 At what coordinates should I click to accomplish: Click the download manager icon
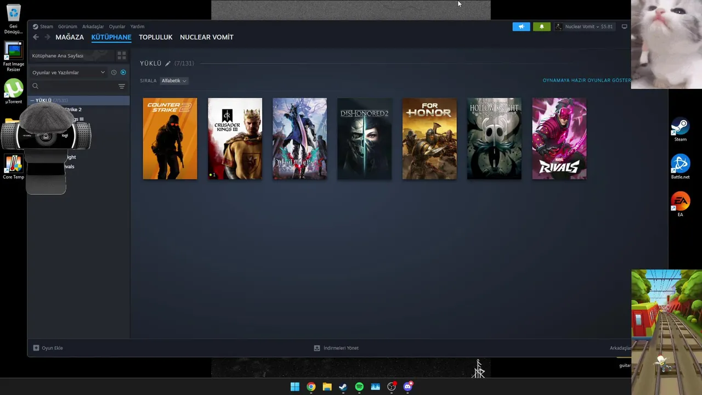tap(316, 348)
